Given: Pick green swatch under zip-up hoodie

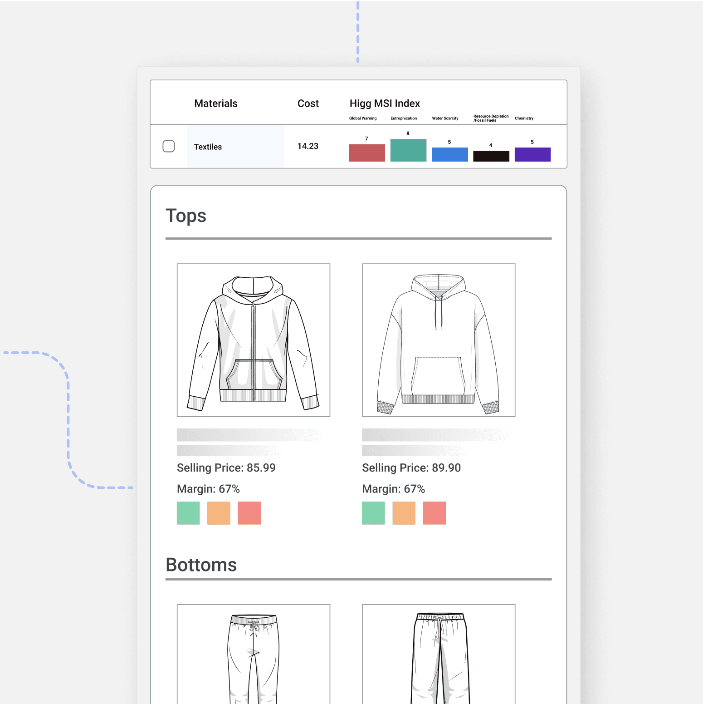Looking at the screenshot, I should point(188,513).
